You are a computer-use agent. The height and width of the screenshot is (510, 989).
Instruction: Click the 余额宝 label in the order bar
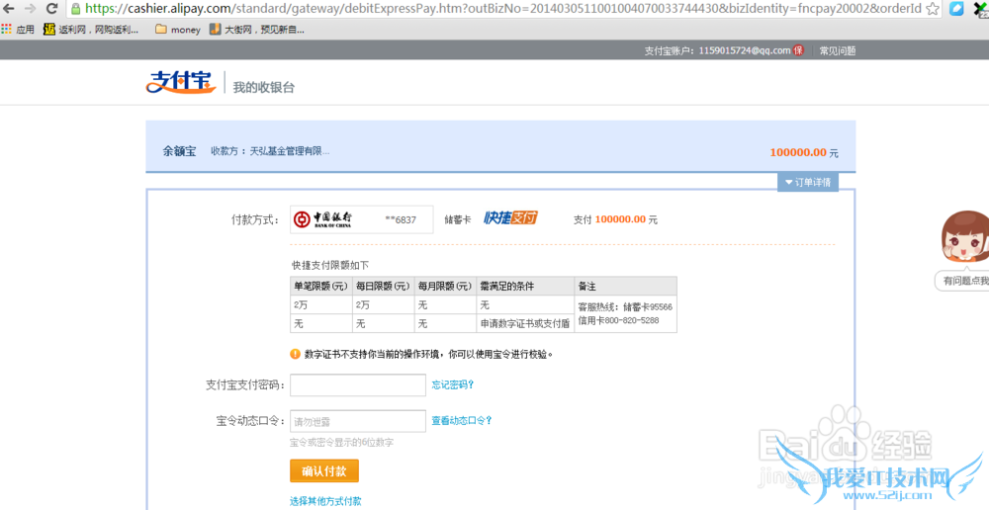(180, 151)
